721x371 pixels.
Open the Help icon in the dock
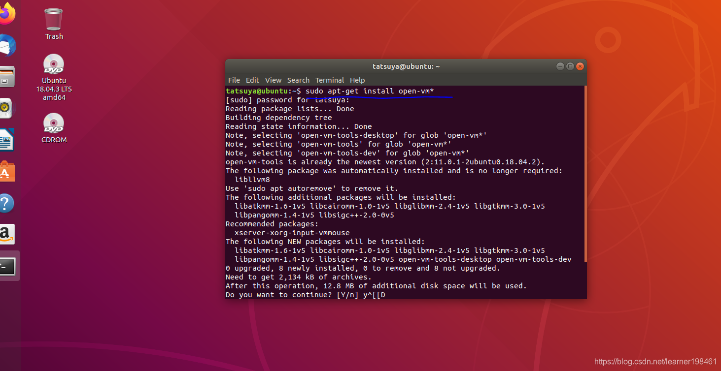pos(6,203)
